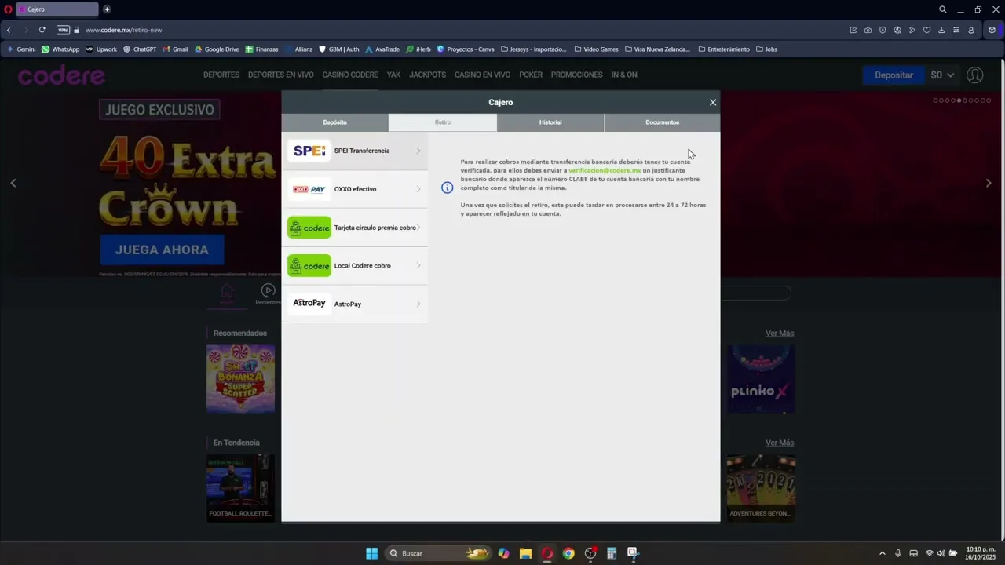The height and width of the screenshot is (565, 1005).
Task: Select the Retiro tab
Action: (x=443, y=122)
